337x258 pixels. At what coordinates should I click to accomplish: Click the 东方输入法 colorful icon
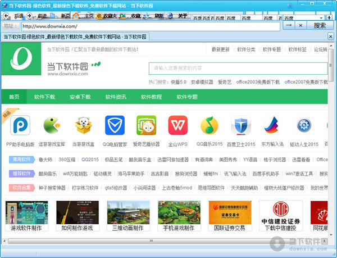pos(272,125)
